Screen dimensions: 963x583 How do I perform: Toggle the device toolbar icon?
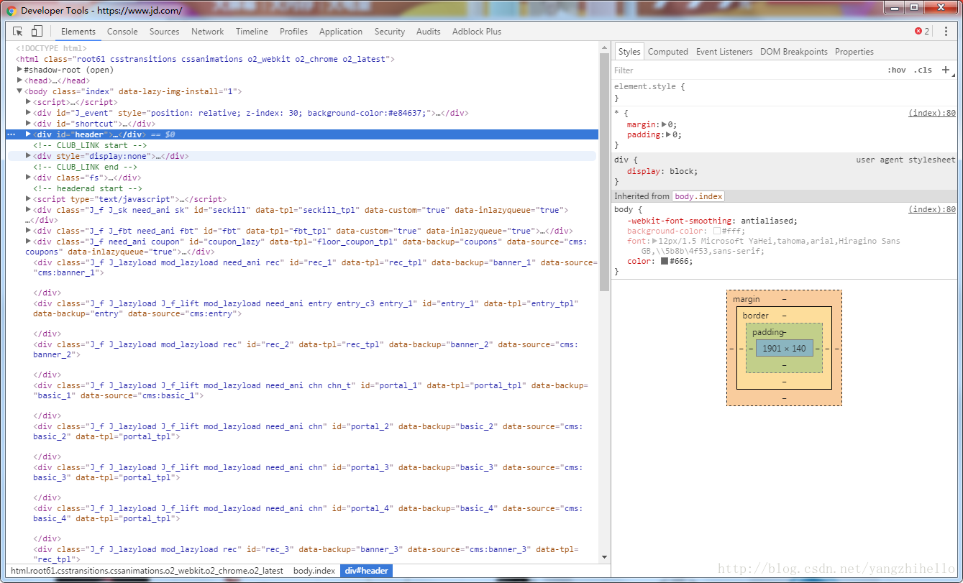pos(37,32)
